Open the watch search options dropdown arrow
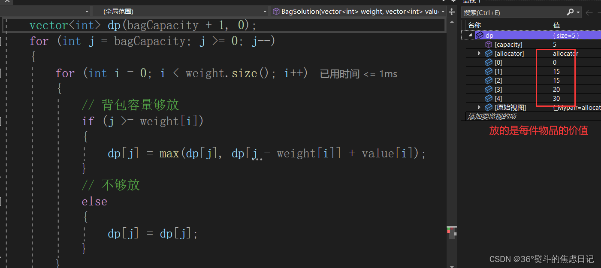 tap(578, 12)
